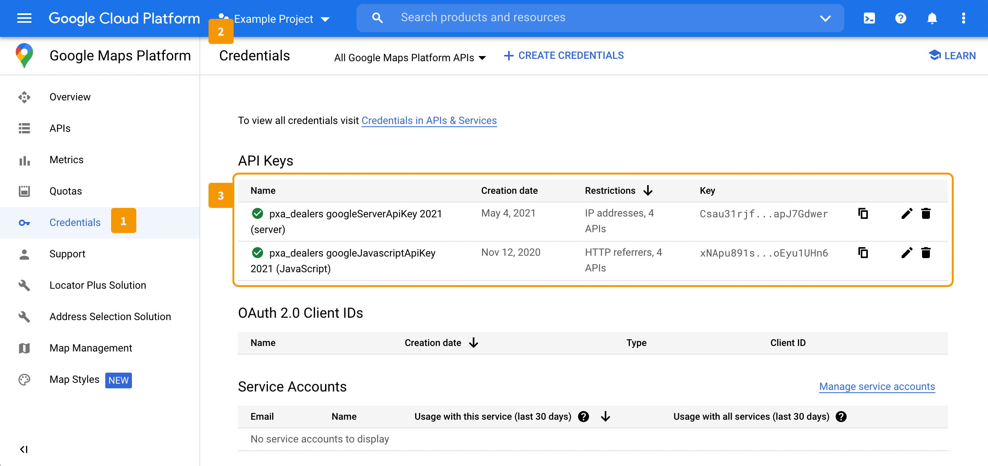Screen dimensions: 988x466
Task: Open Map Styles in the sidebar
Action: pyautogui.click(x=74, y=379)
